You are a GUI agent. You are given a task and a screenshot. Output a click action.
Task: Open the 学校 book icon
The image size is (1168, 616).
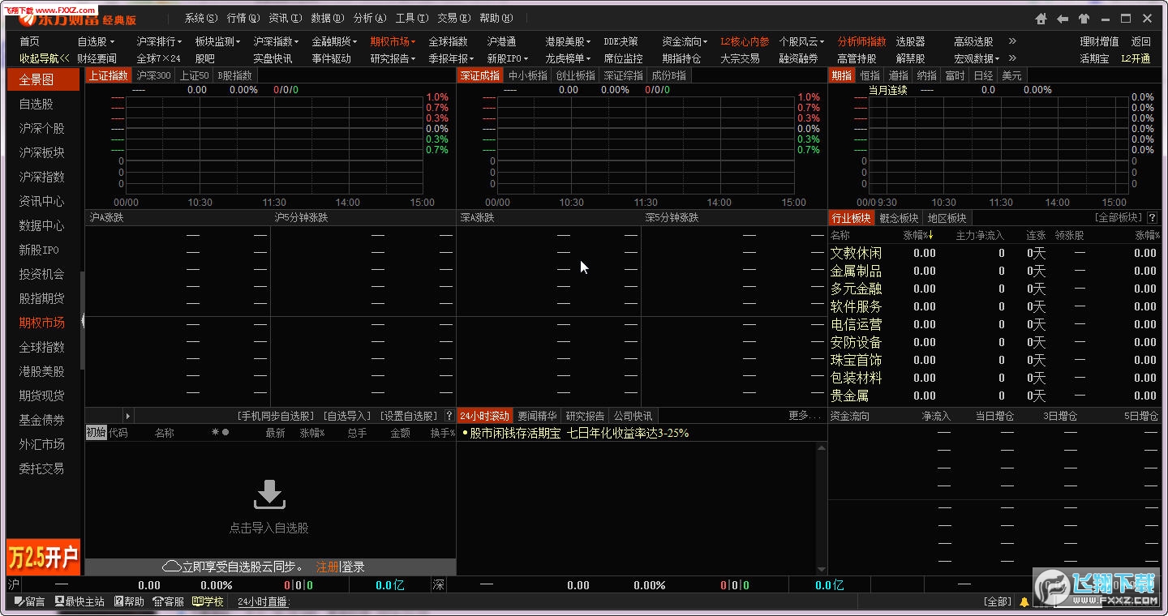pos(208,601)
